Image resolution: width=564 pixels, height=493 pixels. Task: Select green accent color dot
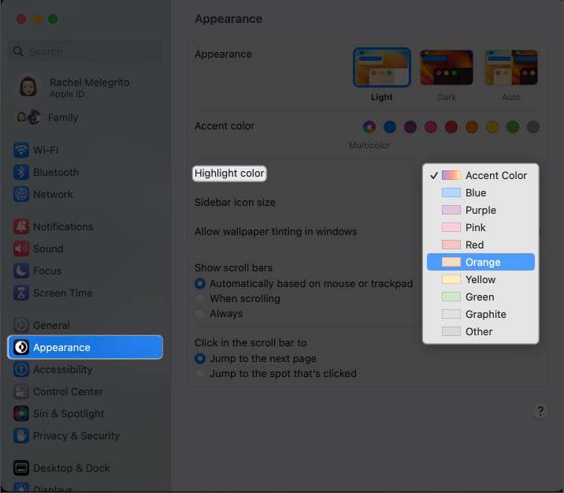point(513,127)
